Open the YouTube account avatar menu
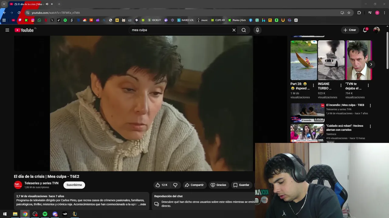 click(x=377, y=30)
